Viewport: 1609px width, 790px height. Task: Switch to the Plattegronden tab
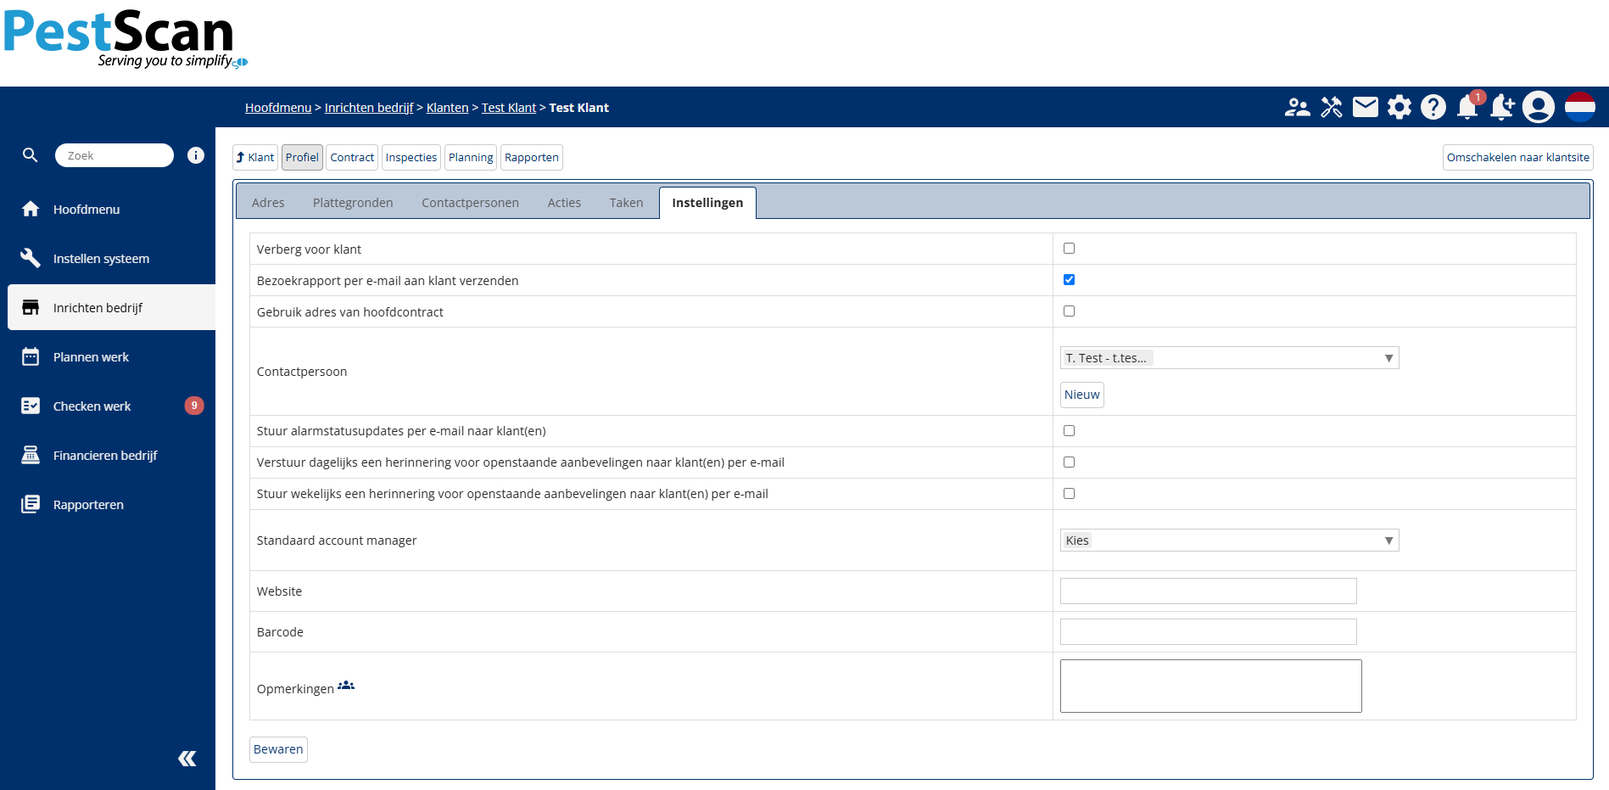353,203
